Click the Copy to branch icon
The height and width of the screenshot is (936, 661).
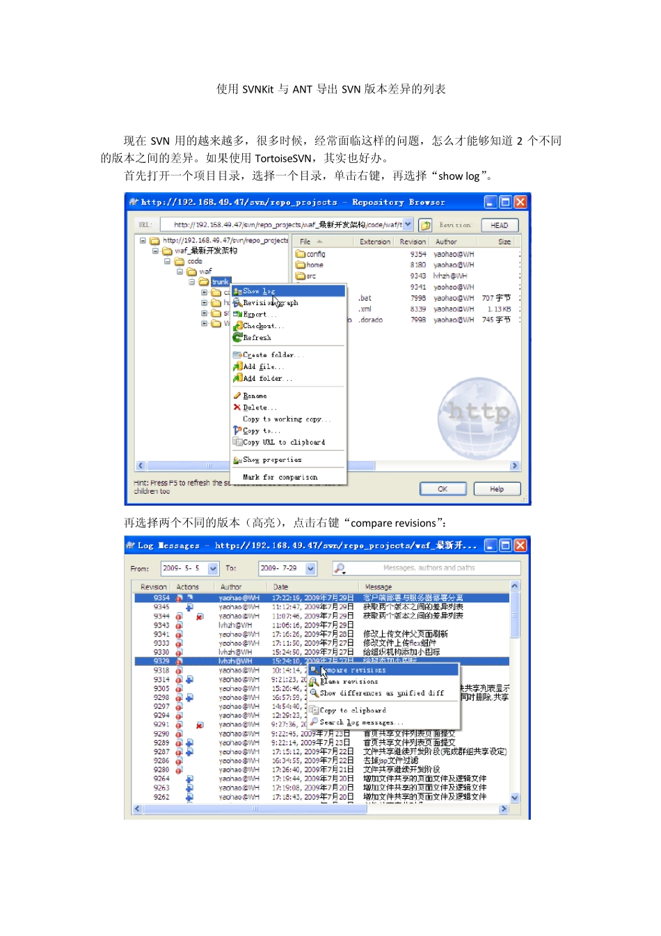237,430
